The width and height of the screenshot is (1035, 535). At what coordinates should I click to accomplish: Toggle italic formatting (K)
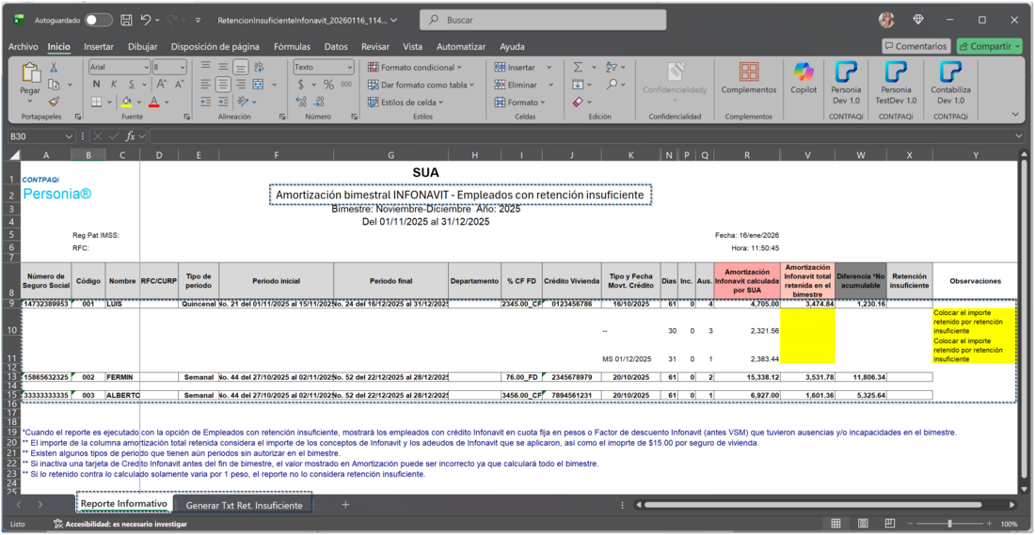coord(112,85)
